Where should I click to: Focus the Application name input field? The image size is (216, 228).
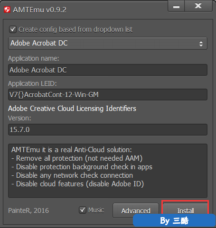[108, 70]
